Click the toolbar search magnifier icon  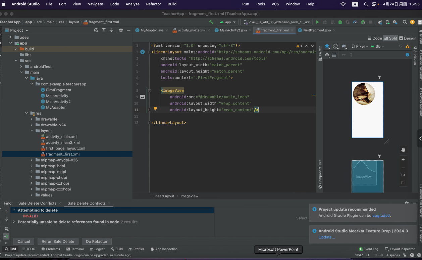[x=405, y=22]
